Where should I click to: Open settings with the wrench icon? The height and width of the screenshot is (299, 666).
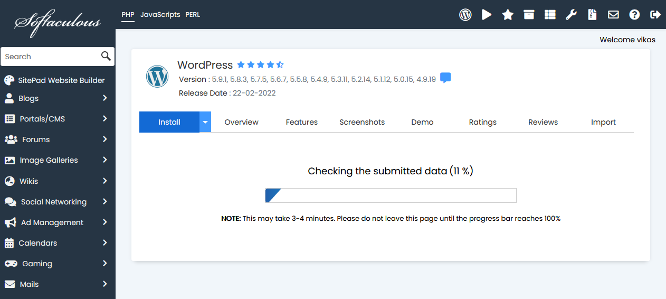[x=571, y=15]
